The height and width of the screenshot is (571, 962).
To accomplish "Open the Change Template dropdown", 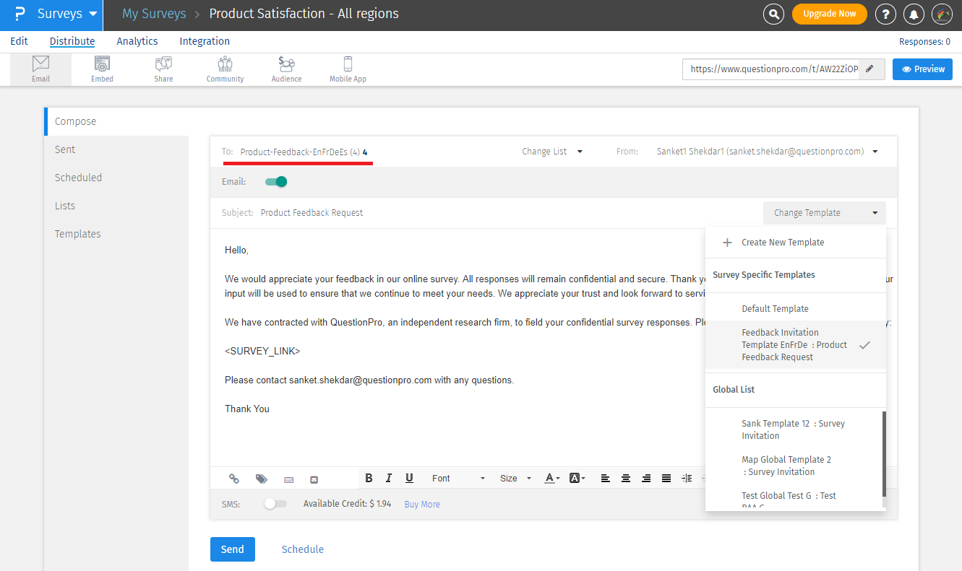I will point(824,213).
